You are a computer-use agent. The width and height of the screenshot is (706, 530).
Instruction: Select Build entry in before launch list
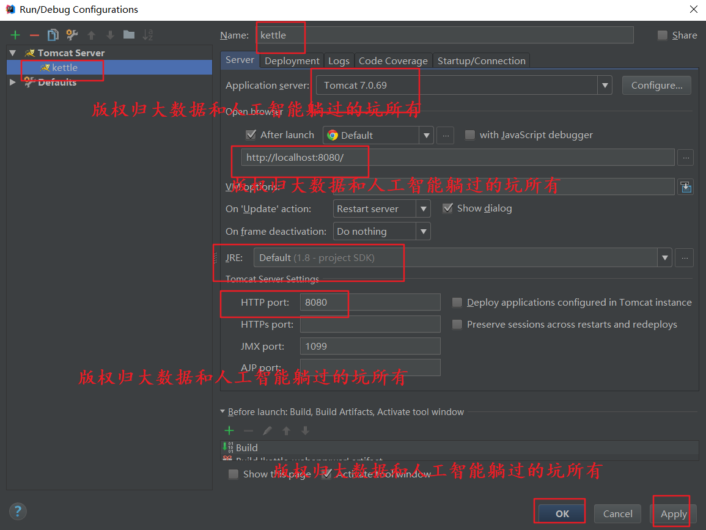click(459, 447)
